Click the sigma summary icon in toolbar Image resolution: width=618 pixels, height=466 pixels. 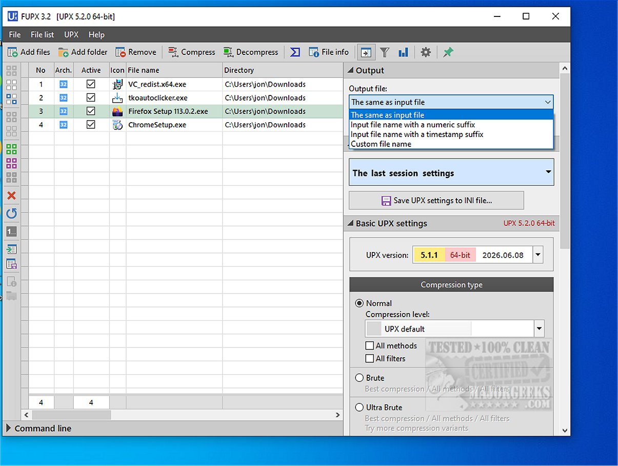click(295, 52)
